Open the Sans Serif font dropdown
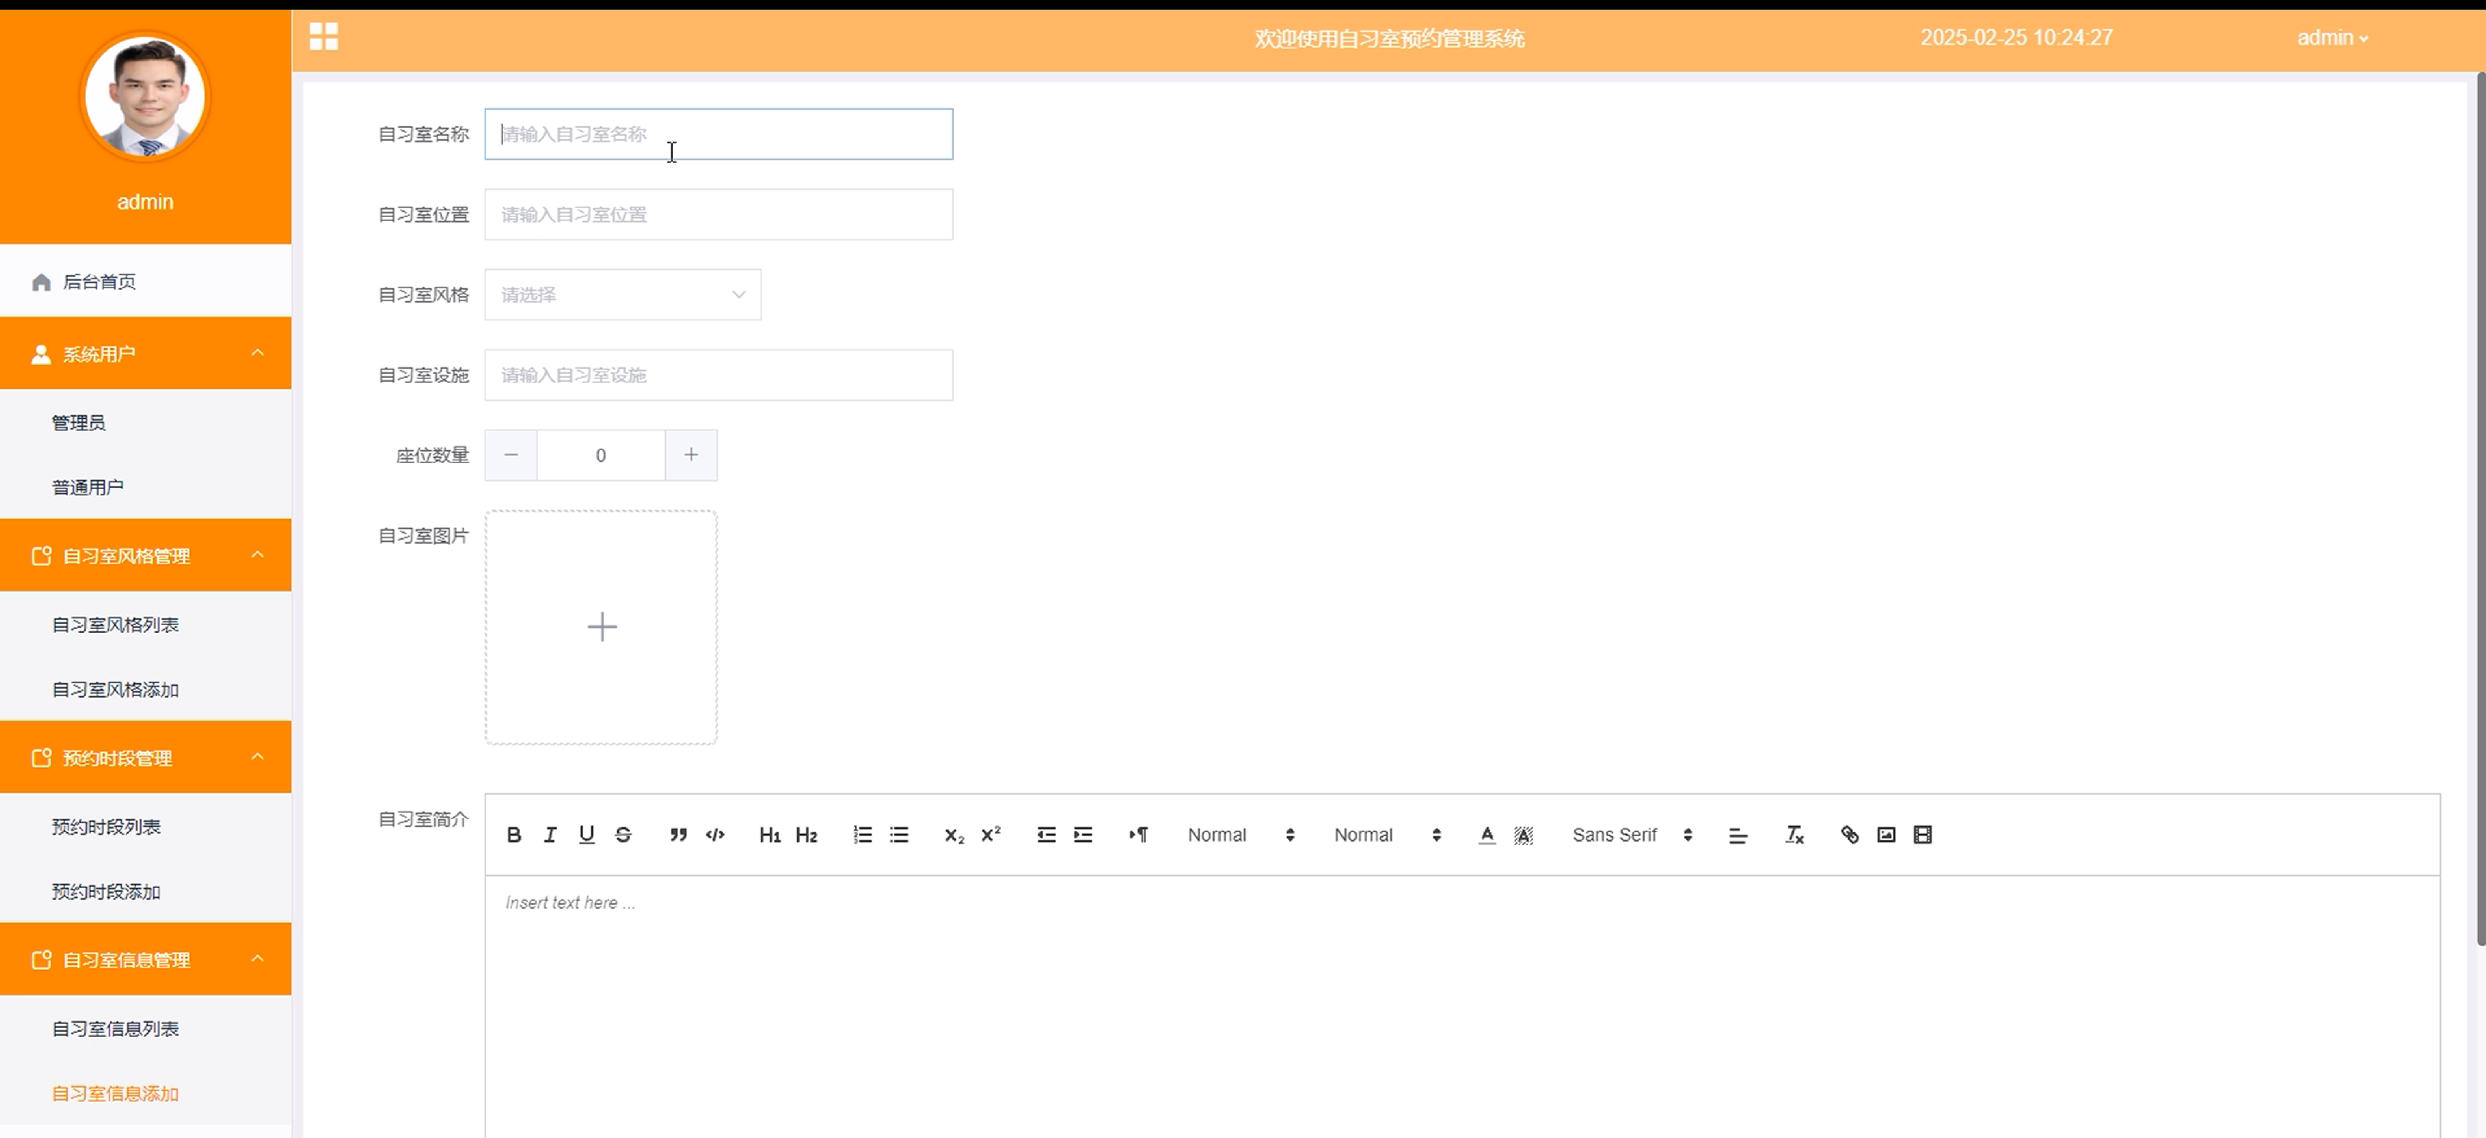 (x=1631, y=835)
